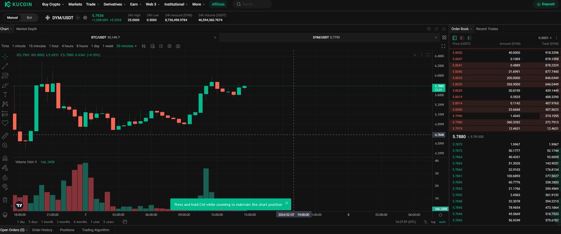
Task: Open the Derivatives dropdown menu
Action: [x=115, y=4]
